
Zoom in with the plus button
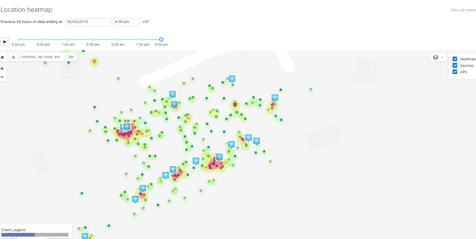[2, 68]
